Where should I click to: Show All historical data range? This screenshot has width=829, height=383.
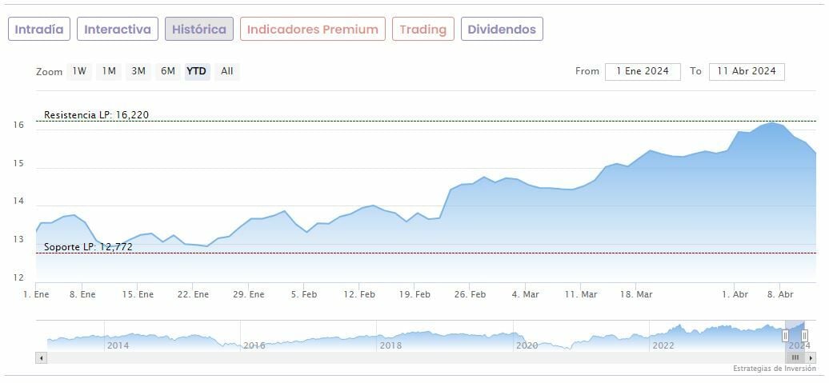(x=227, y=71)
